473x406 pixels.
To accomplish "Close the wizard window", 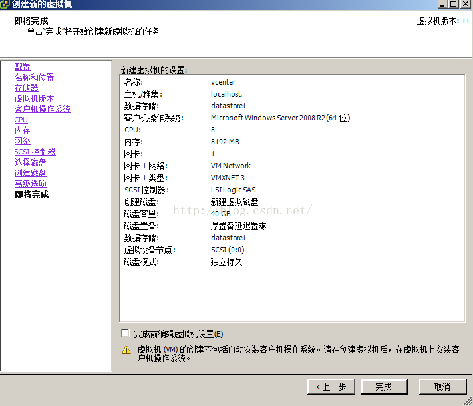I will 466,4.
